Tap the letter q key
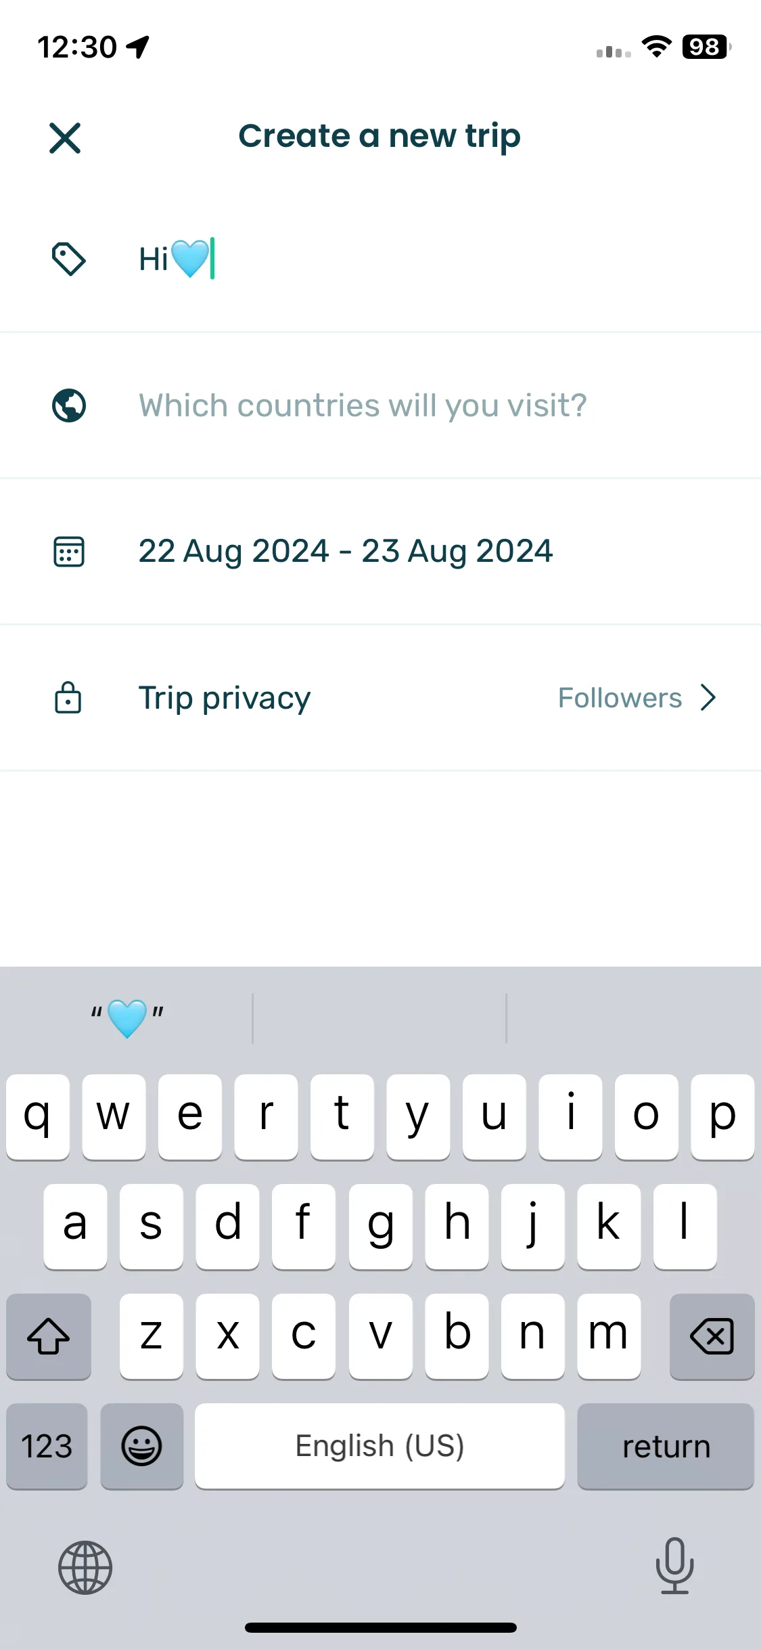Viewport: 761px width, 1649px height. pos(38,1116)
